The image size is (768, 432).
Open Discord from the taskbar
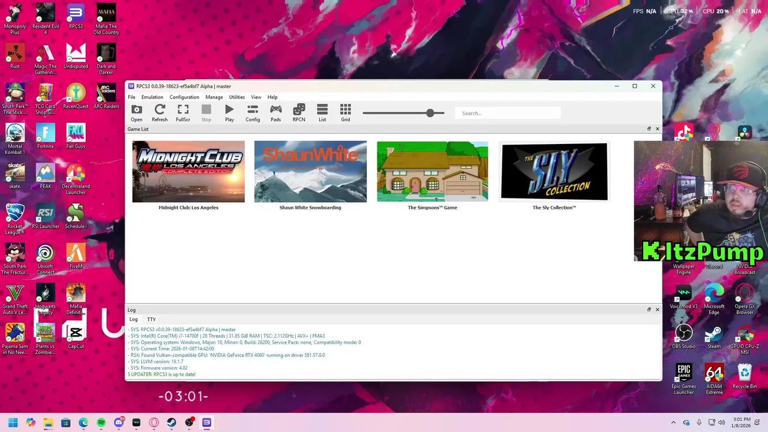pos(119,422)
